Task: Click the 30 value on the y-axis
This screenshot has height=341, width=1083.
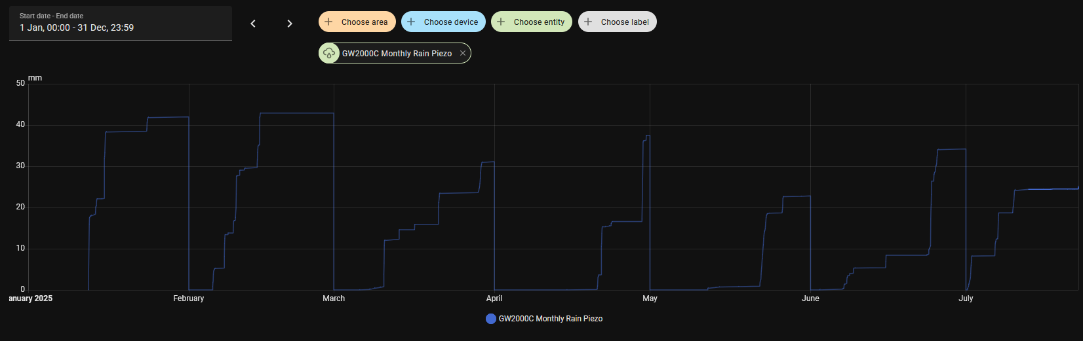Action: 20,166
